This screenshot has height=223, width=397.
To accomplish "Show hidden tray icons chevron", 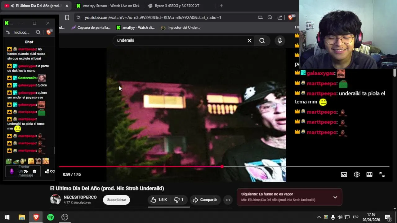I will point(319,217).
